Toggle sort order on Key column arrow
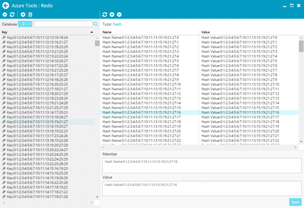304x208 pixels. click(x=92, y=32)
